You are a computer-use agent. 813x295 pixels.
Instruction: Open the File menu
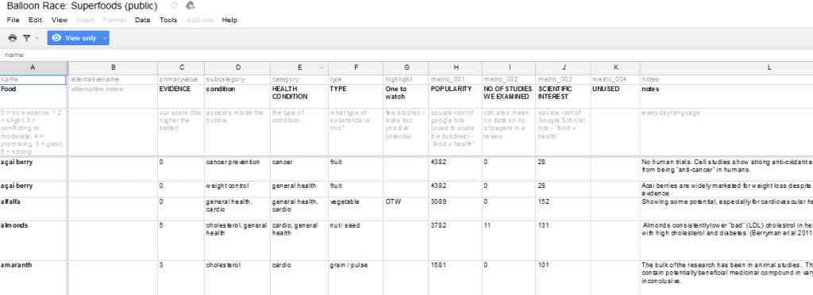tap(13, 20)
